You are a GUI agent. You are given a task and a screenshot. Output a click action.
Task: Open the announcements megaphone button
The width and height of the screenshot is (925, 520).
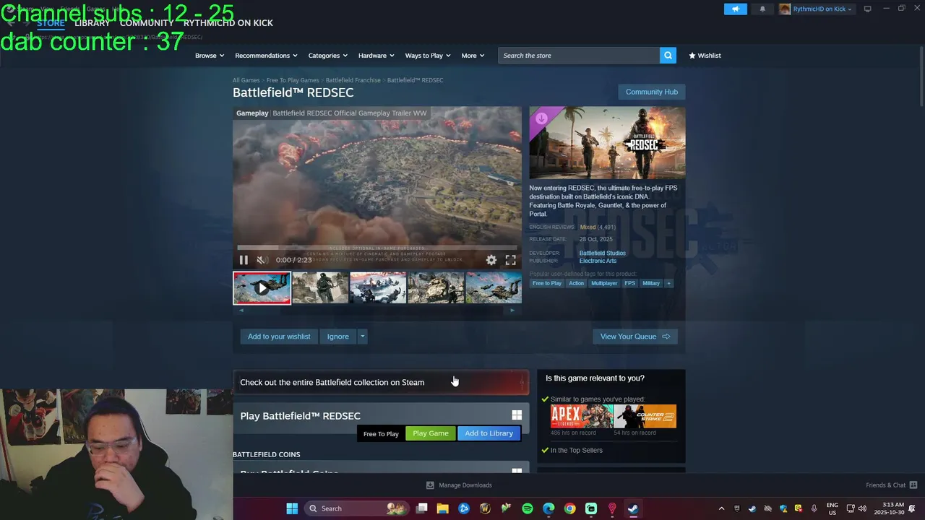click(735, 9)
